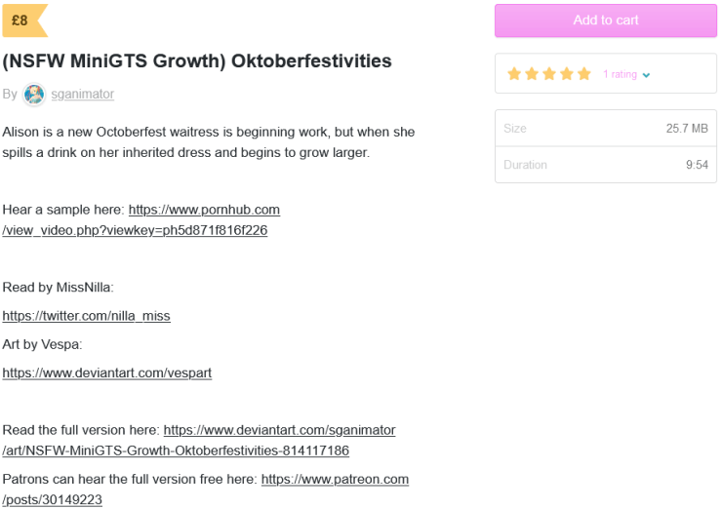Click the Size 25.7 MB row
Viewport: 722px width, 509px height.
pyautogui.click(x=605, y=128)
